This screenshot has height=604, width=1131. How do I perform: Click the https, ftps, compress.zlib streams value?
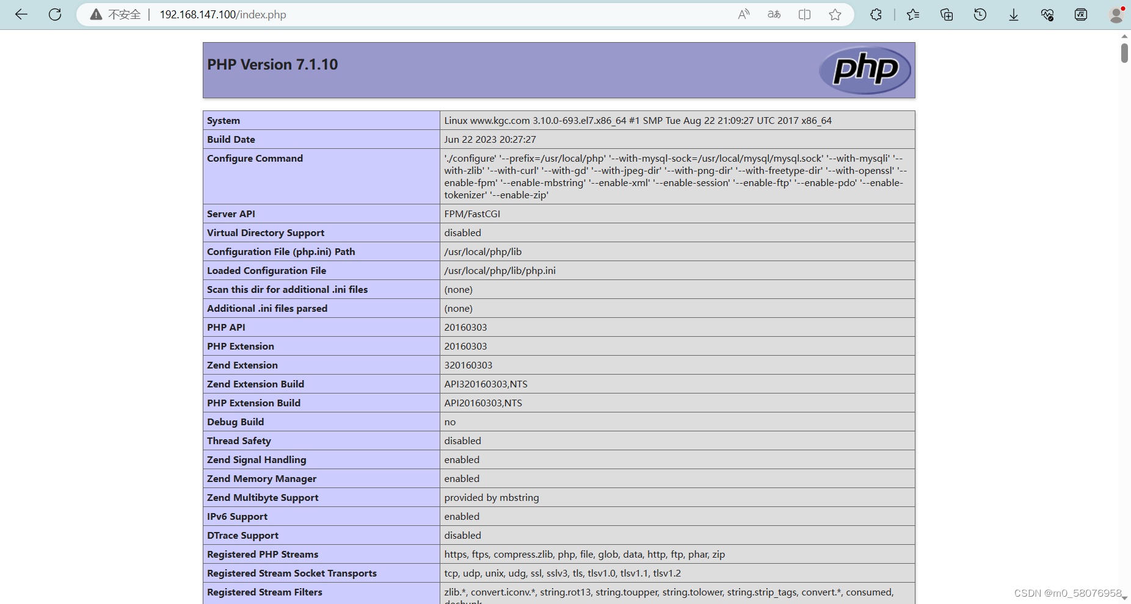click(x=584, y=555)
